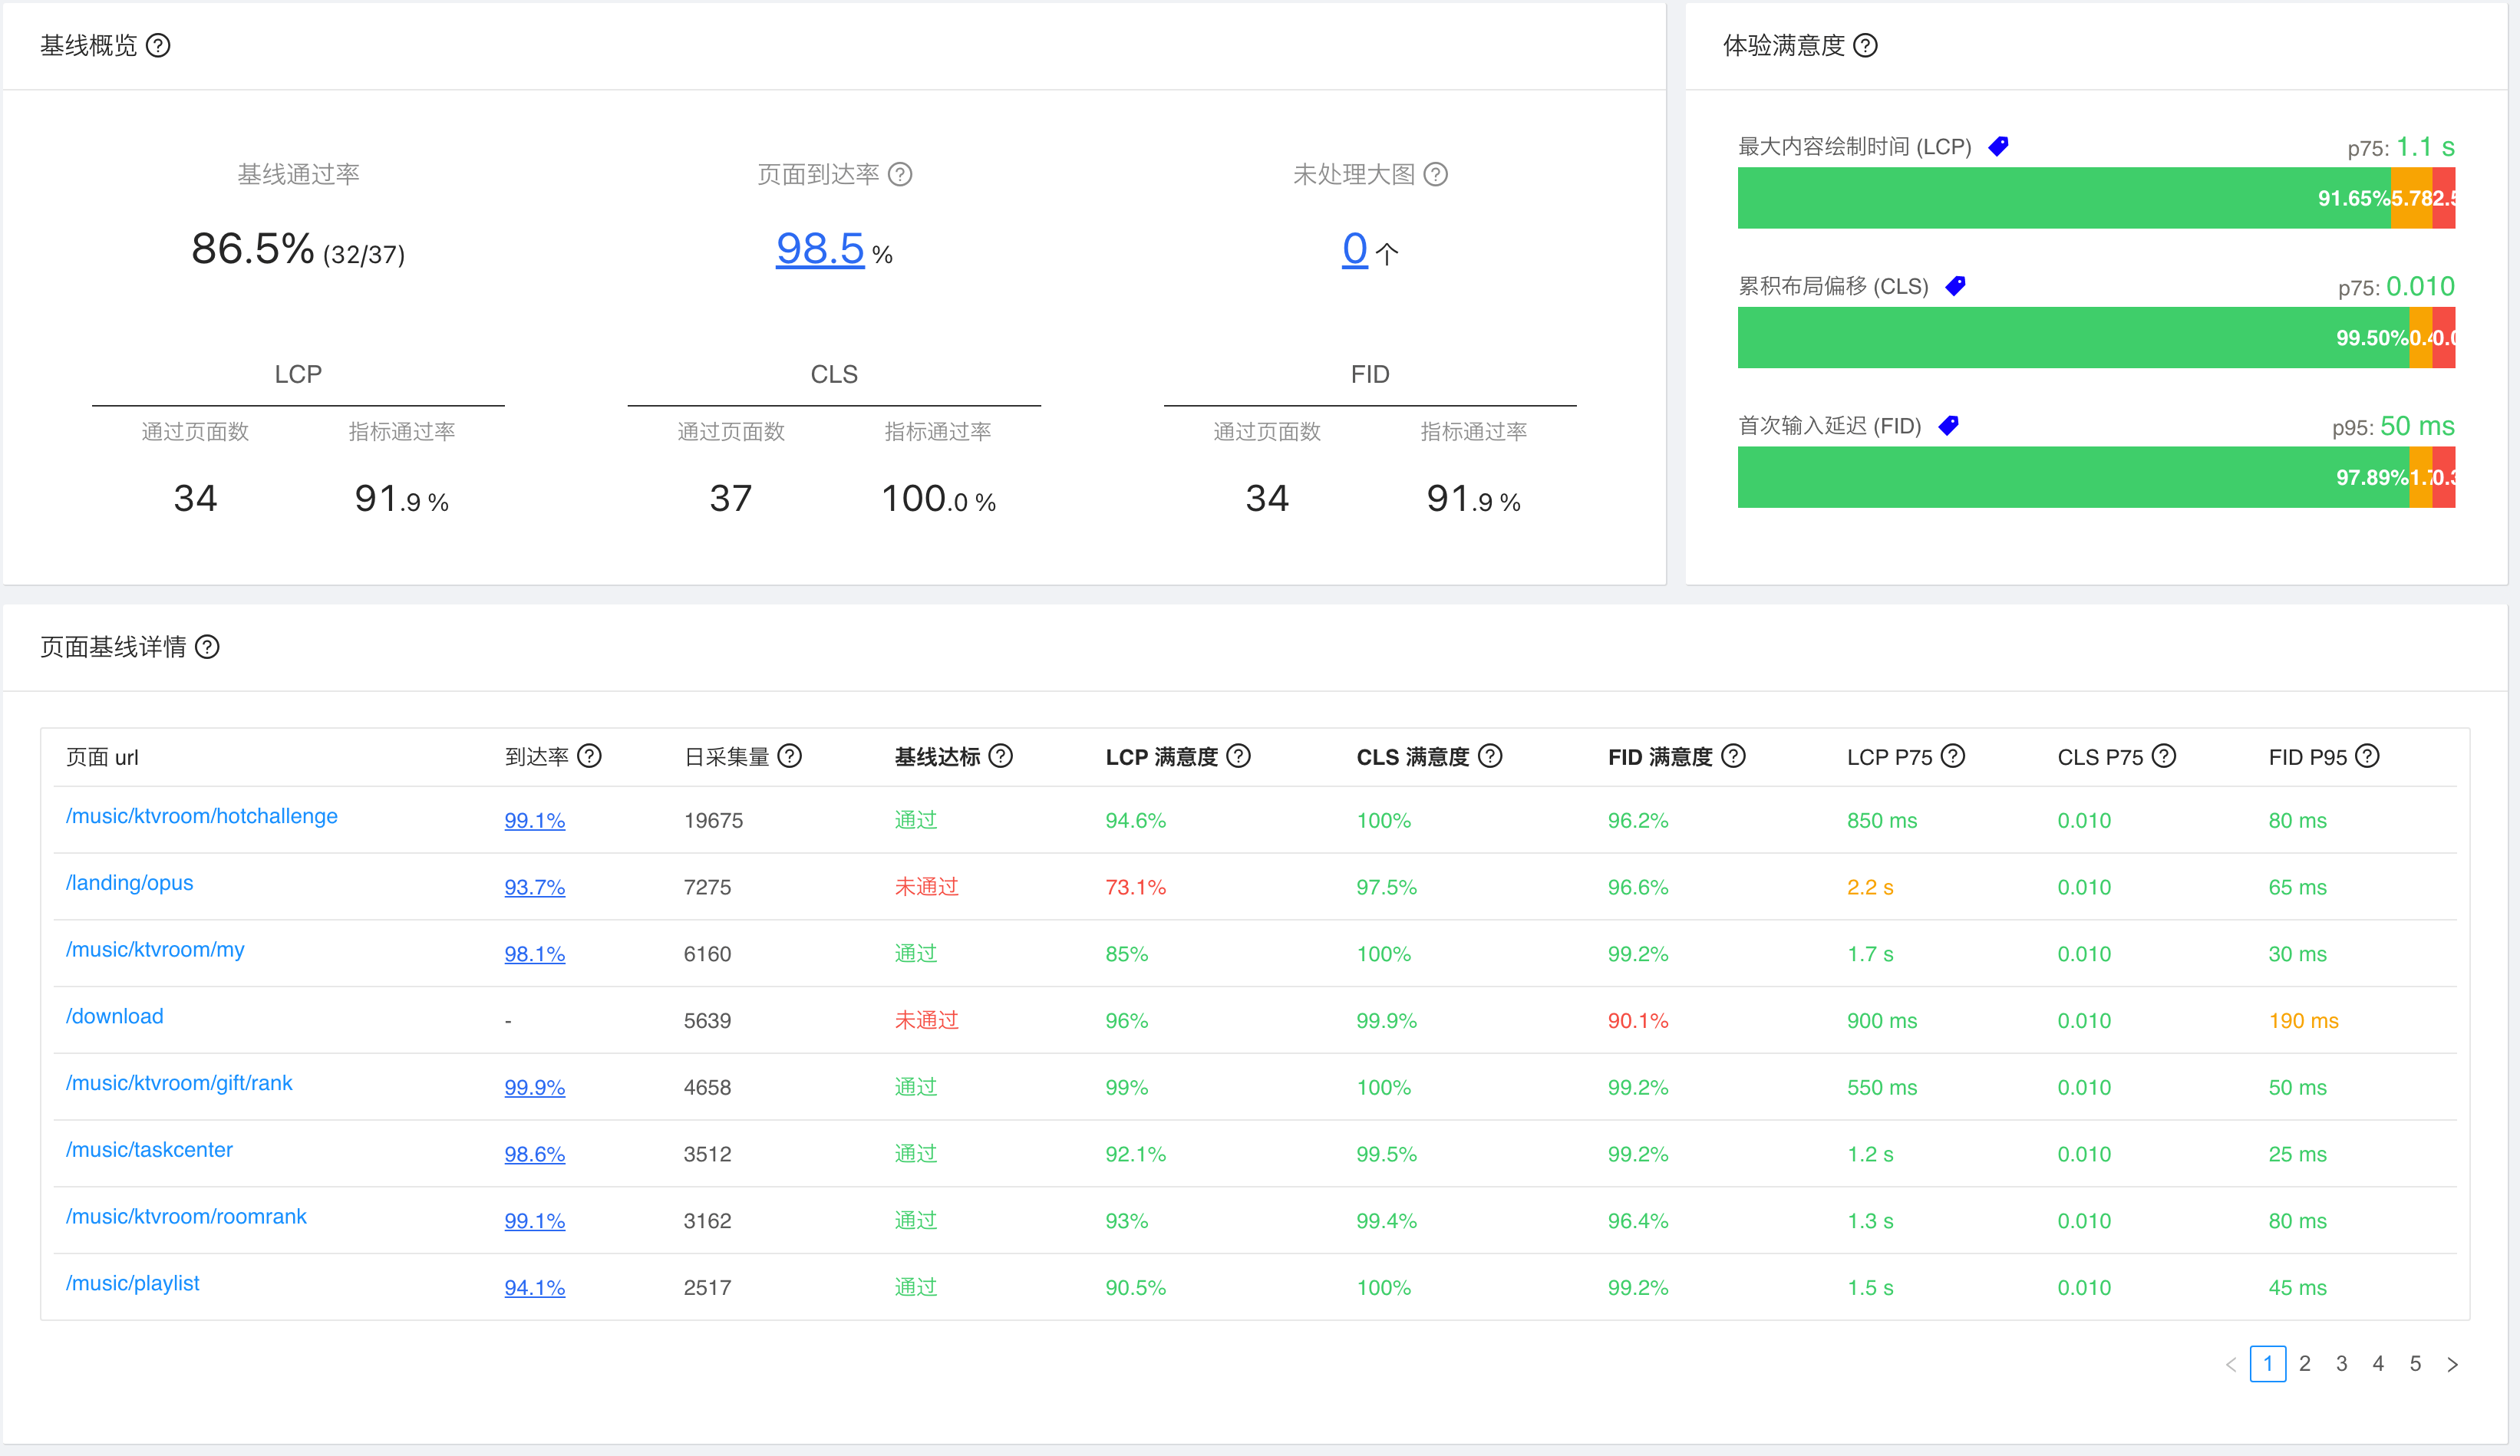Click the 基线达标 column header

click(937, 757)
